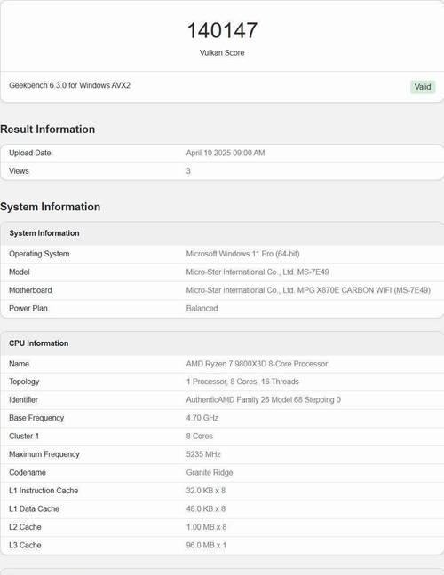Click the L2 Cache label
This screenshot has height=575, width=444.
(x=25, y=527)
